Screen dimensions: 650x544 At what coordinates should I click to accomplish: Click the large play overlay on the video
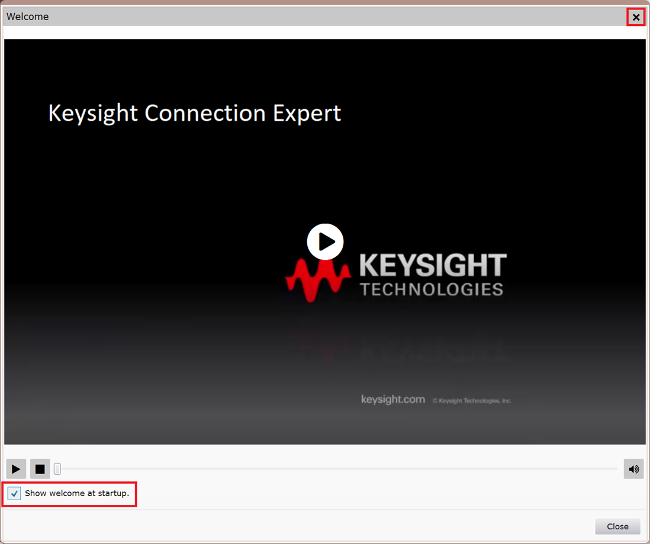[x=325, y=241]
